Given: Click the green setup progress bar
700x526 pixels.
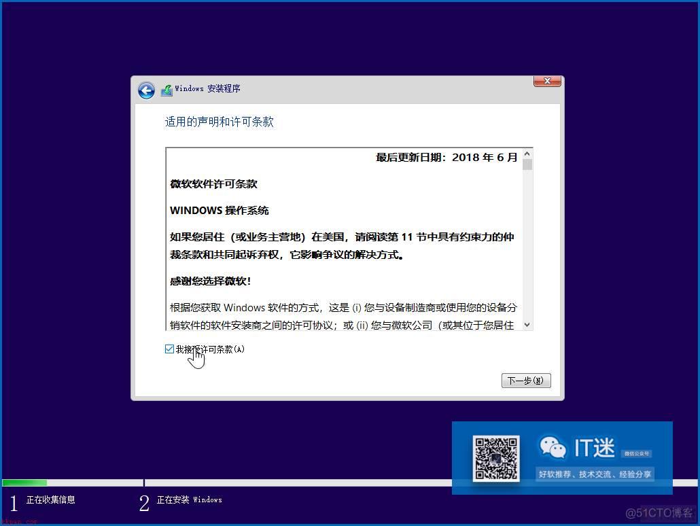Looking at the screenshot, I should pyautogui.click(x=24, y=483).
